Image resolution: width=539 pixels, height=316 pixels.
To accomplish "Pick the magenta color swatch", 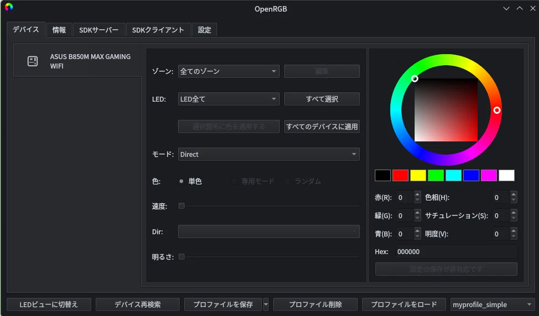I will [x=489, y=176].
